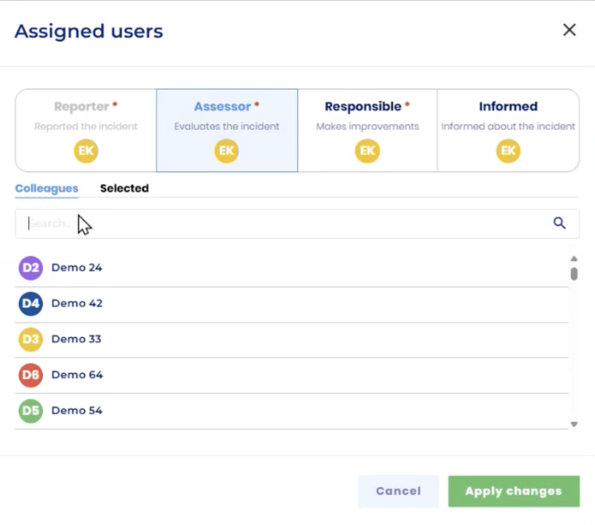This screenshot has width=595, height=525.
Task: Click the red D6 avatar icon
Action: (x=31, y=375)
